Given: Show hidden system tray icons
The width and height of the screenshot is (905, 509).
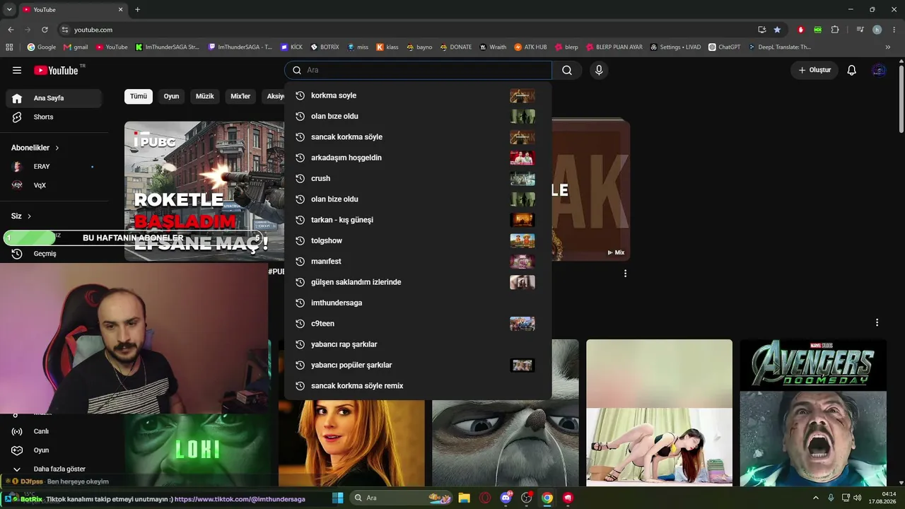Looking at the screenshot, I should [x=817, y=498].
